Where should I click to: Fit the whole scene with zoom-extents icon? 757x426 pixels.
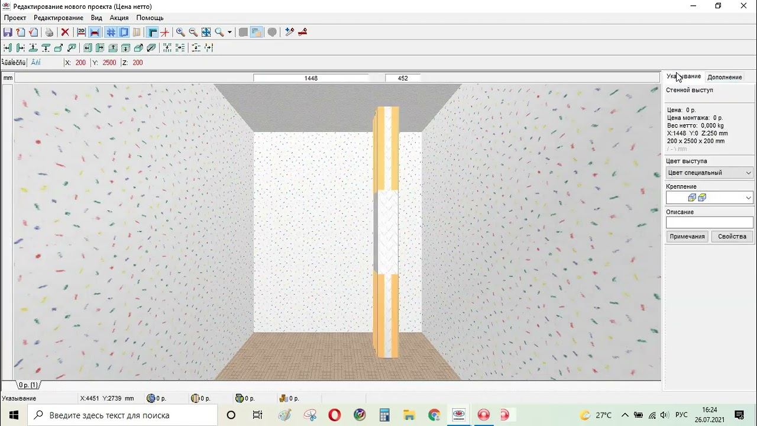206,32
